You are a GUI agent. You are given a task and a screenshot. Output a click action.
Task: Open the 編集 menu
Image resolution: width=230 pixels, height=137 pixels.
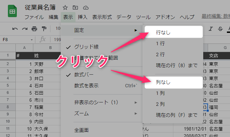[54, 17]
